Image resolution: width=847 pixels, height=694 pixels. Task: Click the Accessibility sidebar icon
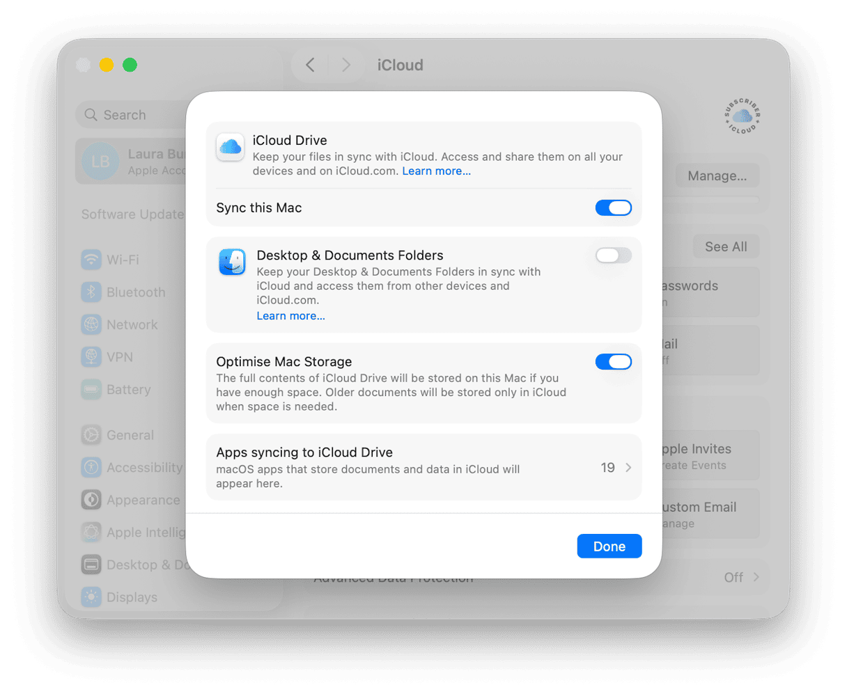click(91, 467)
